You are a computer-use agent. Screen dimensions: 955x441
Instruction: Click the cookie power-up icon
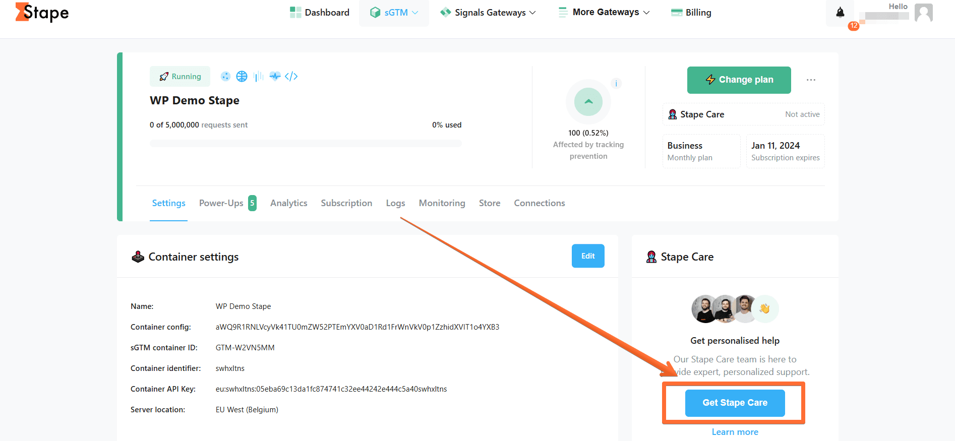click(x=225, y=76)
